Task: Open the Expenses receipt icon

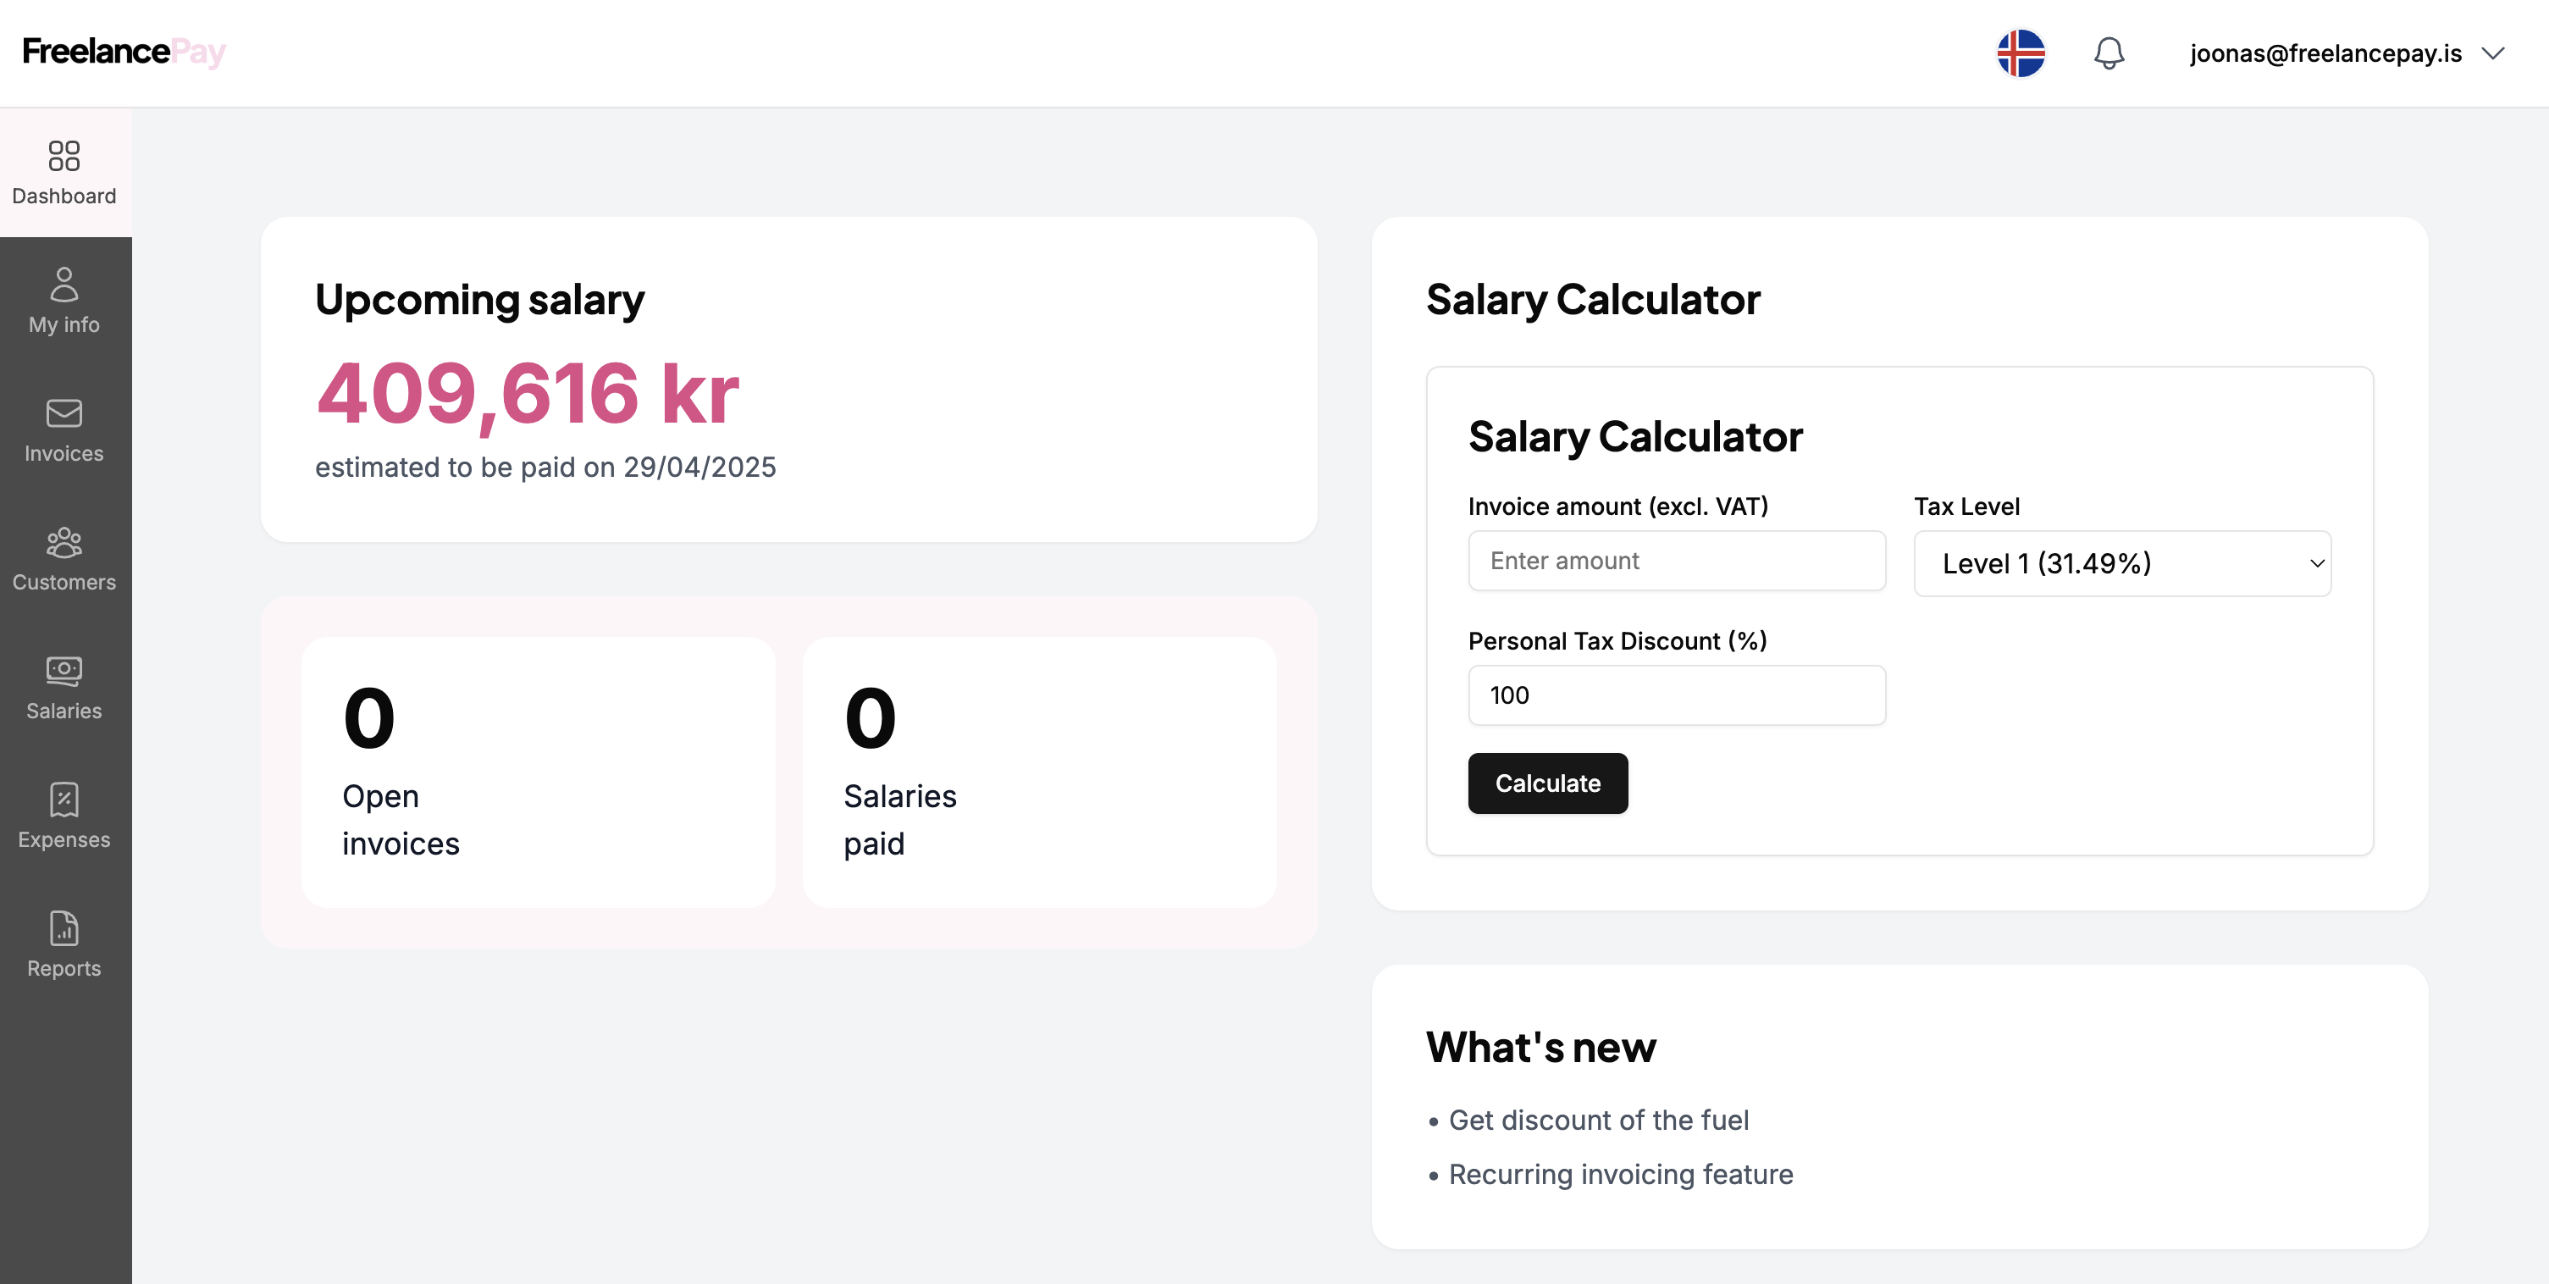Action: pos(64,799)
